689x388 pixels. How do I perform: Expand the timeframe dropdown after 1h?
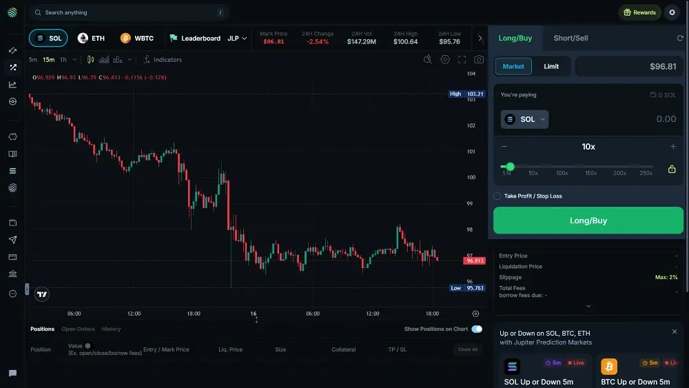74,59
